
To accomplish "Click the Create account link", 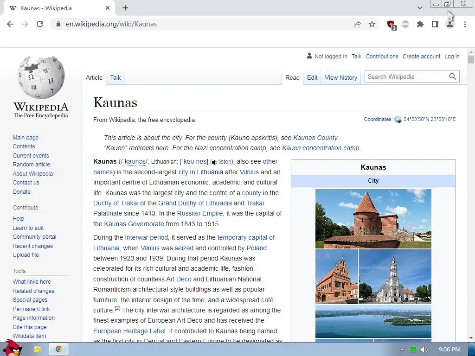I will pyautogui.click(x=421, y=56).
